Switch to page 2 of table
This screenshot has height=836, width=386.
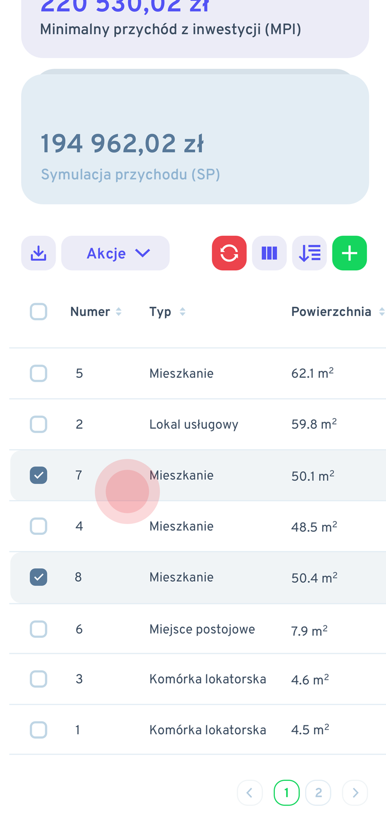point(318,793)
